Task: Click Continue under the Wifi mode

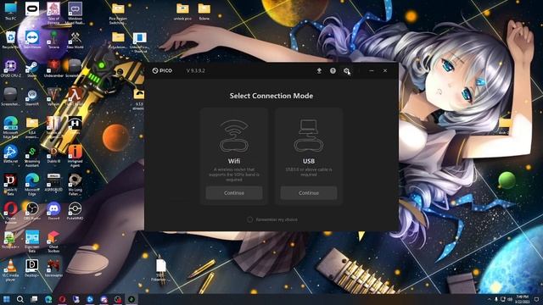Action: (234, 193)
